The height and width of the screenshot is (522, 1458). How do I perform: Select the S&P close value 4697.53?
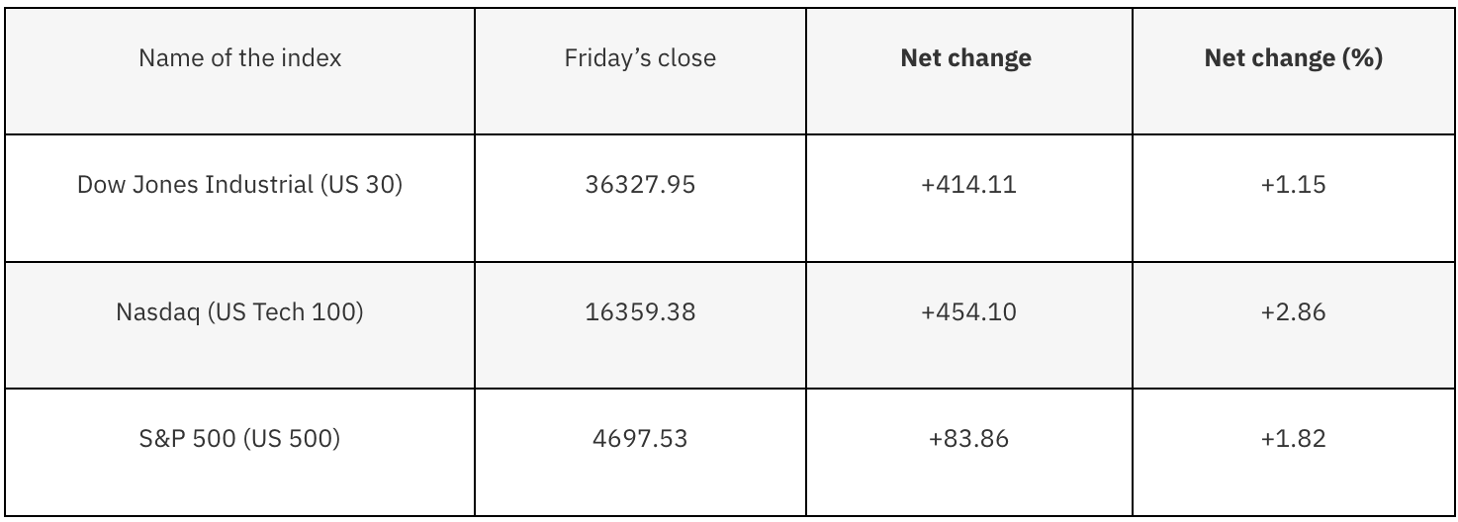point(640,439)
